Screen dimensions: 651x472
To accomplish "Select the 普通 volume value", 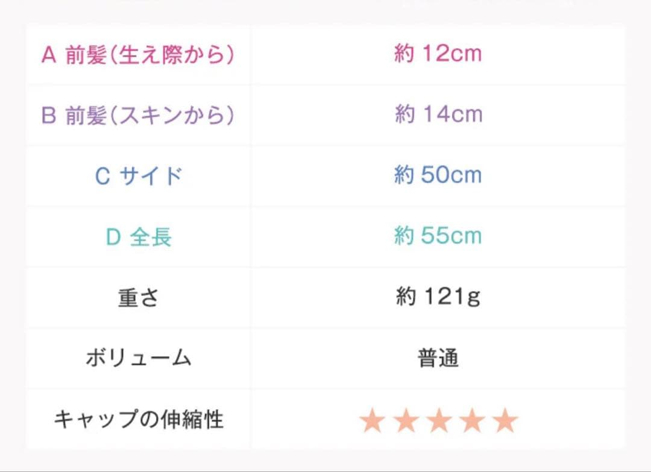I will pyautogui.click(x=438, y=359).
